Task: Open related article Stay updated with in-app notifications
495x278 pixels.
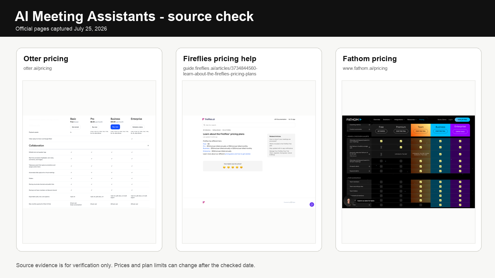Action: point(281,148)
